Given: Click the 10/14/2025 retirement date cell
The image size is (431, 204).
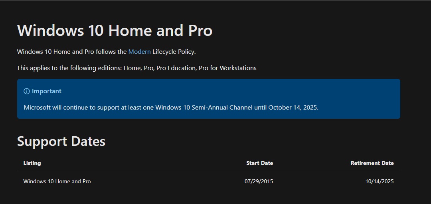Looking at the screenshot, I should [x=380, y=181].
